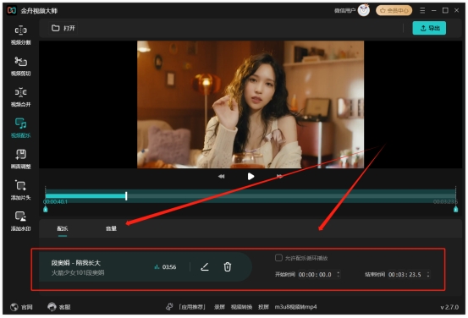Click the rewind button
This screenshot has width=468, height=318.
pos(221,177)
